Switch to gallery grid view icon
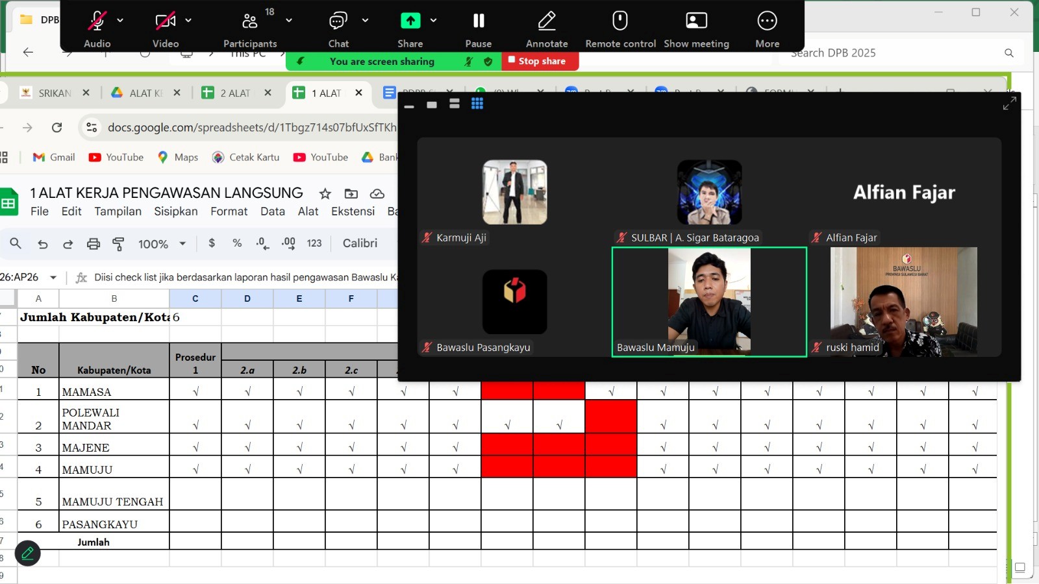1039x584 pixels. tap(477, 104)
